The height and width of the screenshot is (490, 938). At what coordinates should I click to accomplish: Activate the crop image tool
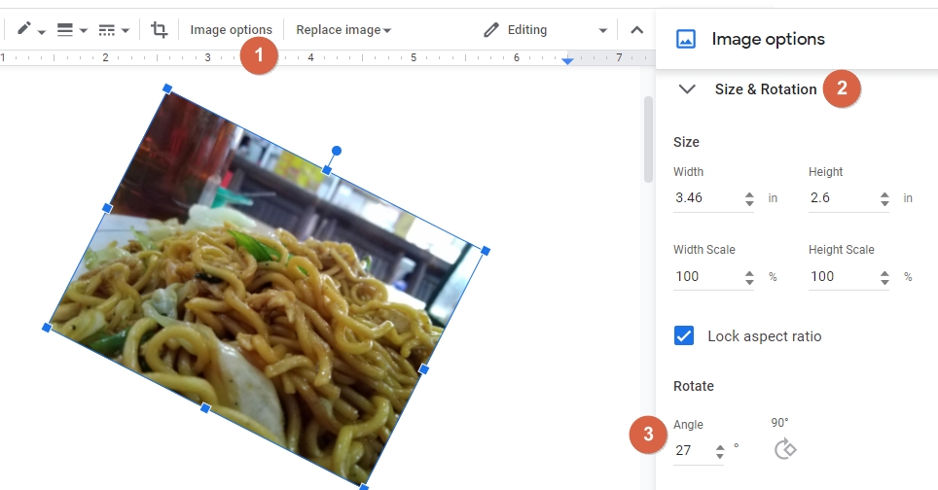(x=160, y=29)
